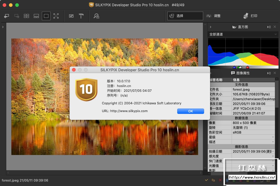Image resolution: width=280 pixels, height=186 pixels.
Task: Collapse the 直方图 histogram panel chevron
Action: 210,27
